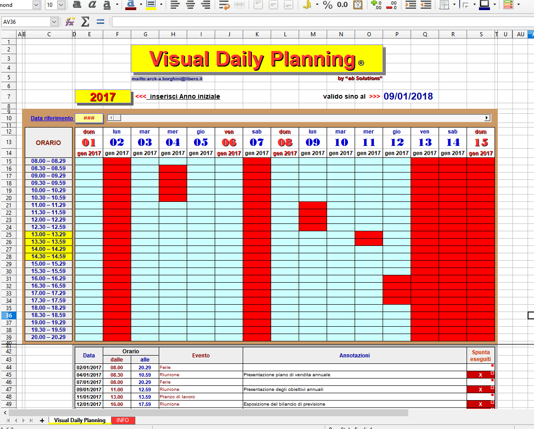The width and height of the screenshot is (534, 429).
Task: Increase the cell indent
Action: 411,5
